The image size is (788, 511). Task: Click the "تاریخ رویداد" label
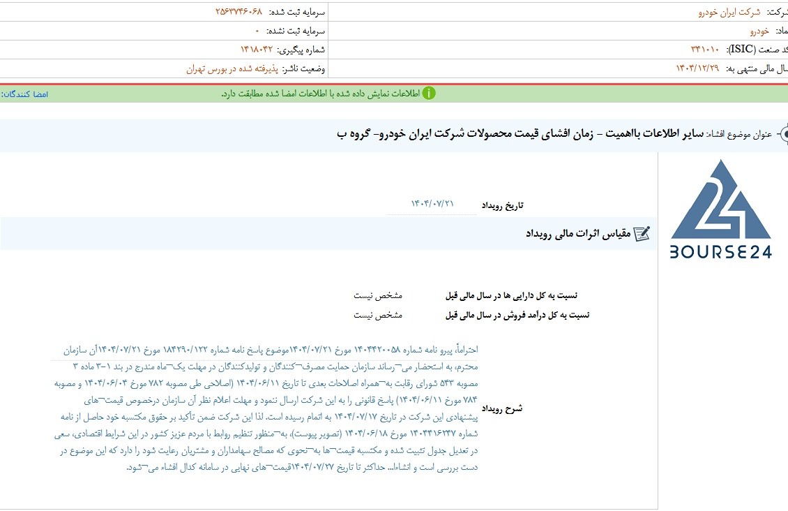[x=503, y=205]
